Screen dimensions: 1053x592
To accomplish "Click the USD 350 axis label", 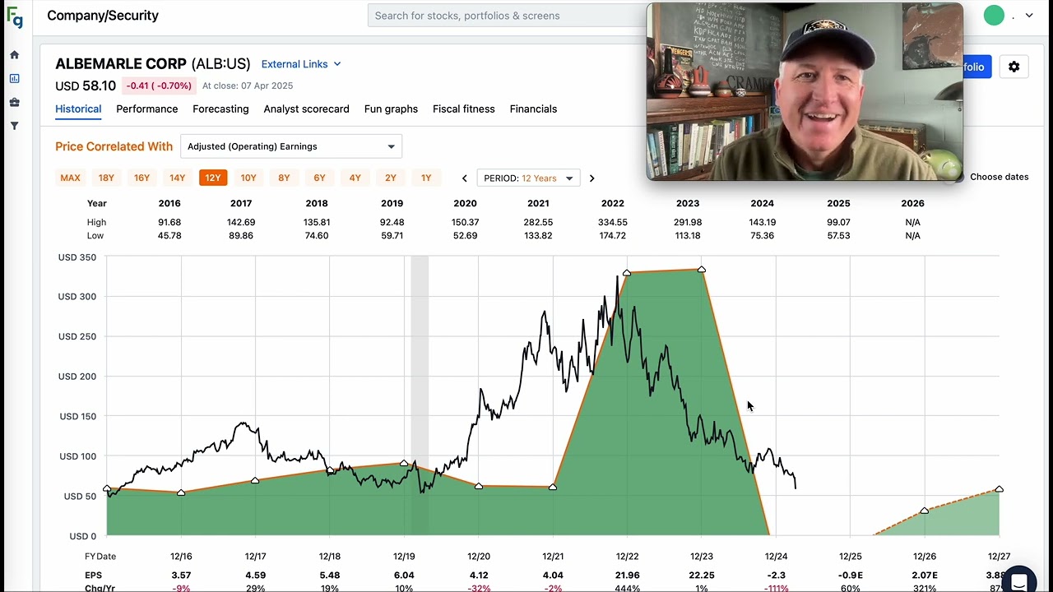I will [x=77, y=257].
